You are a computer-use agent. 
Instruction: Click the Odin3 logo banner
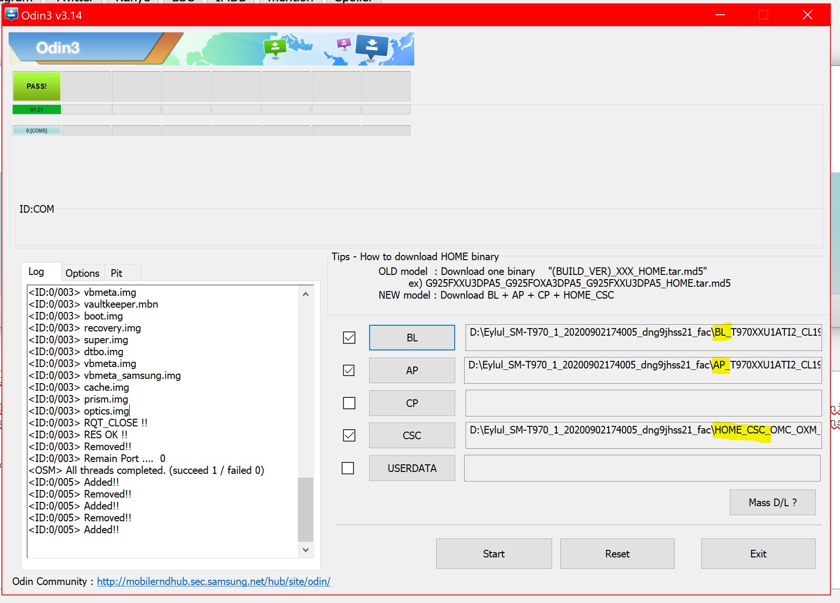pyautogui.click(x=211, y=49)
